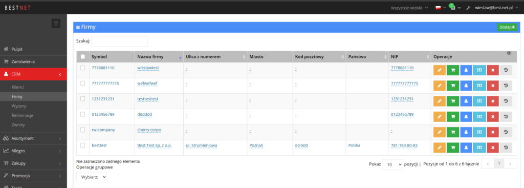
Task: Click the green Dodaj button
Action: point(507,27)
